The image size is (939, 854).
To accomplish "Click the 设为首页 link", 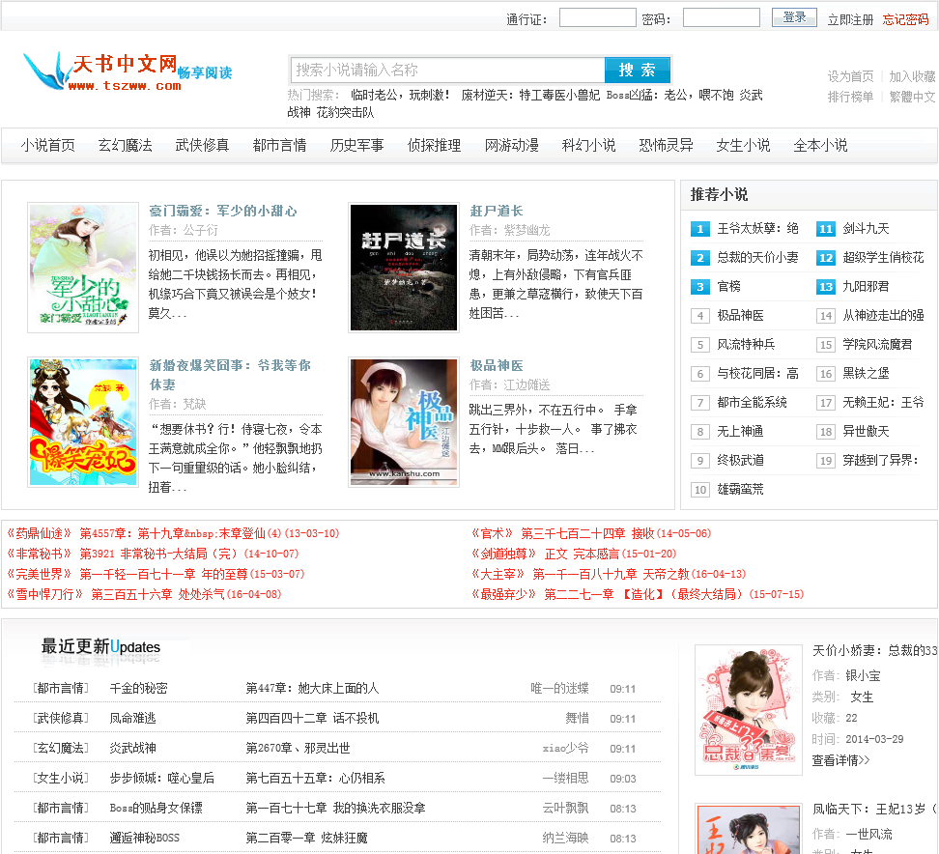I will [x=850, y=76].
